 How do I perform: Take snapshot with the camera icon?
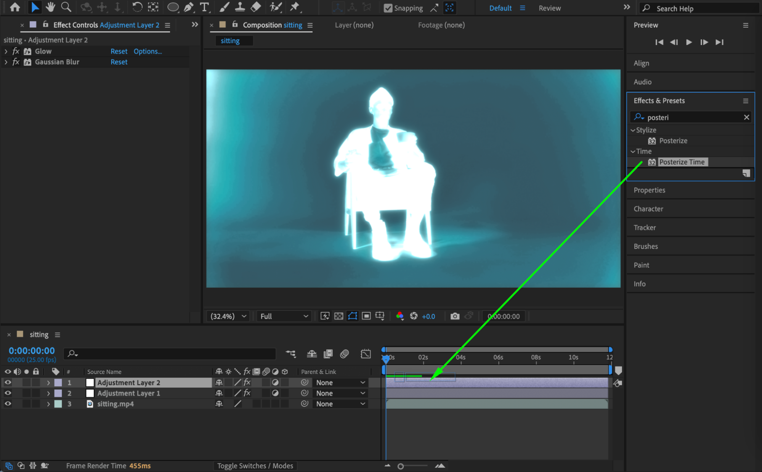tap(454, 316)
